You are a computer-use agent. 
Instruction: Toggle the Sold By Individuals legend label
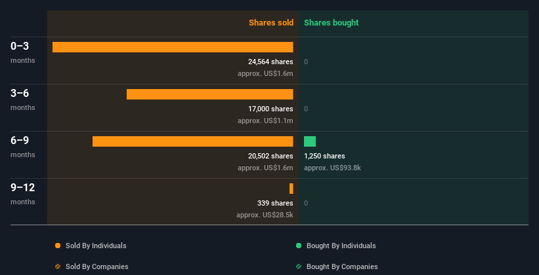(96, 246)
